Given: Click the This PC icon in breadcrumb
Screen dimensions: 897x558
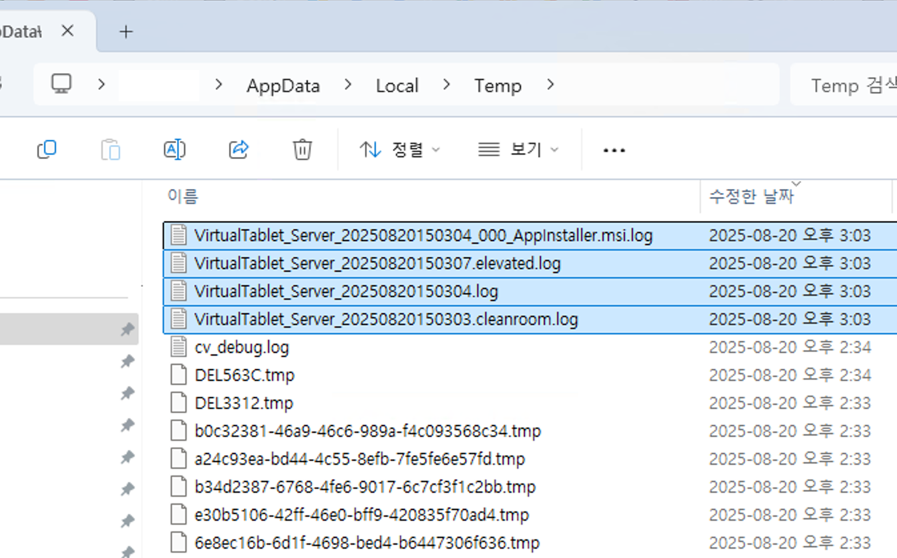Looking at the screenshot, I should 62,85.
